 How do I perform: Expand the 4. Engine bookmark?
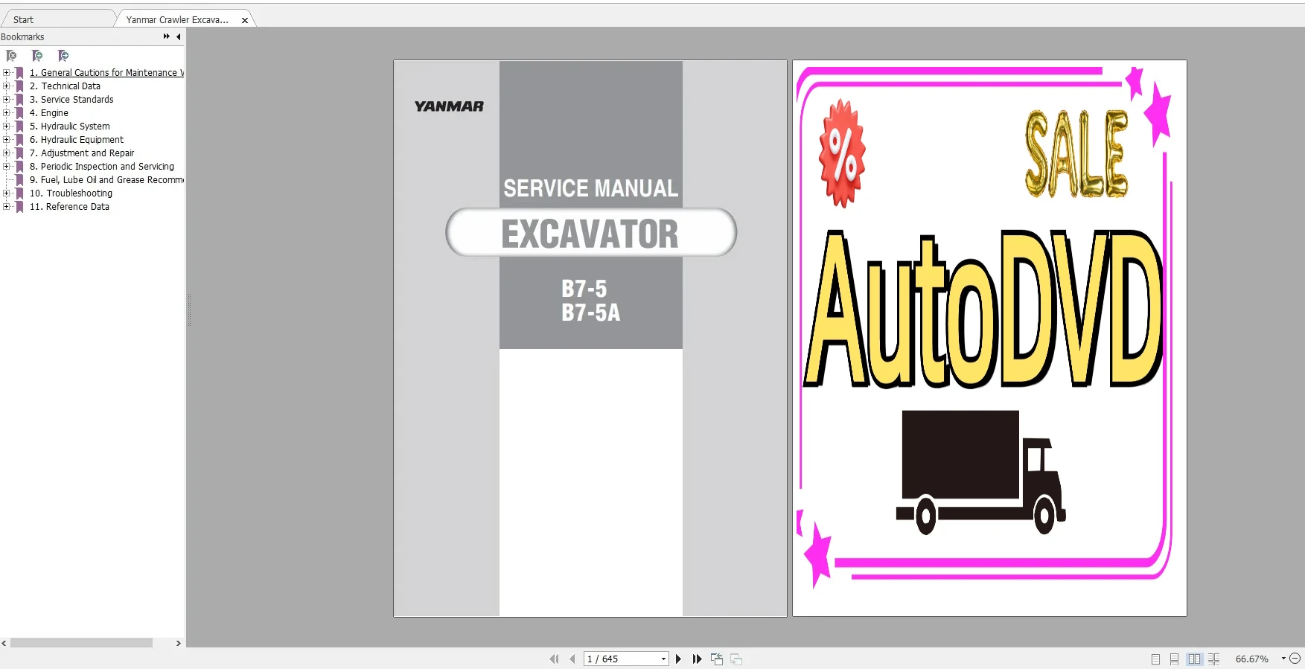point(7,113)
